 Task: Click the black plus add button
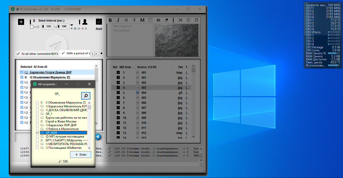(21, 22)
